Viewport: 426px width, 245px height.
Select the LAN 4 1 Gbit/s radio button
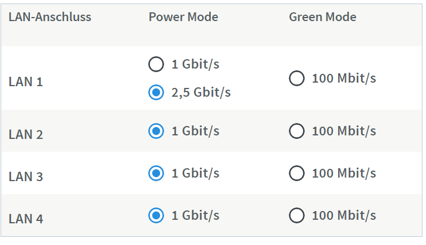click(156, 215)
